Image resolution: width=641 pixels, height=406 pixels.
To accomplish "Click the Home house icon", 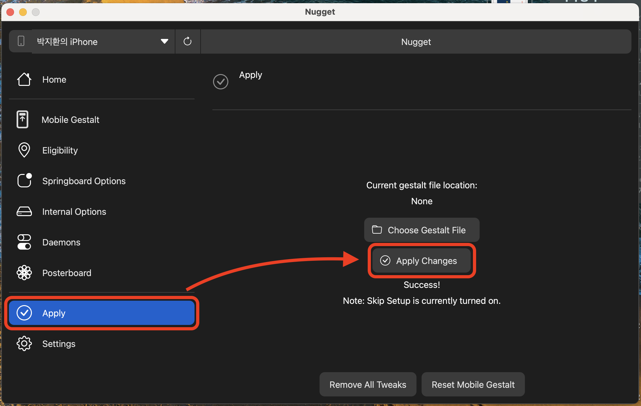I will [x=24, y=79].
